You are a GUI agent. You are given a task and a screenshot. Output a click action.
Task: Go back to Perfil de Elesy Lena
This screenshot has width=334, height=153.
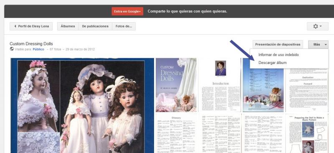[31, 26]
